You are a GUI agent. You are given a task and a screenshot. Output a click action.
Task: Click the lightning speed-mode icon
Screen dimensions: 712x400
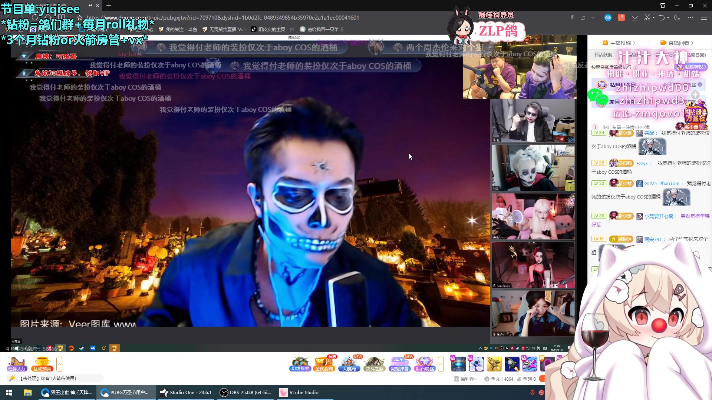572,17
